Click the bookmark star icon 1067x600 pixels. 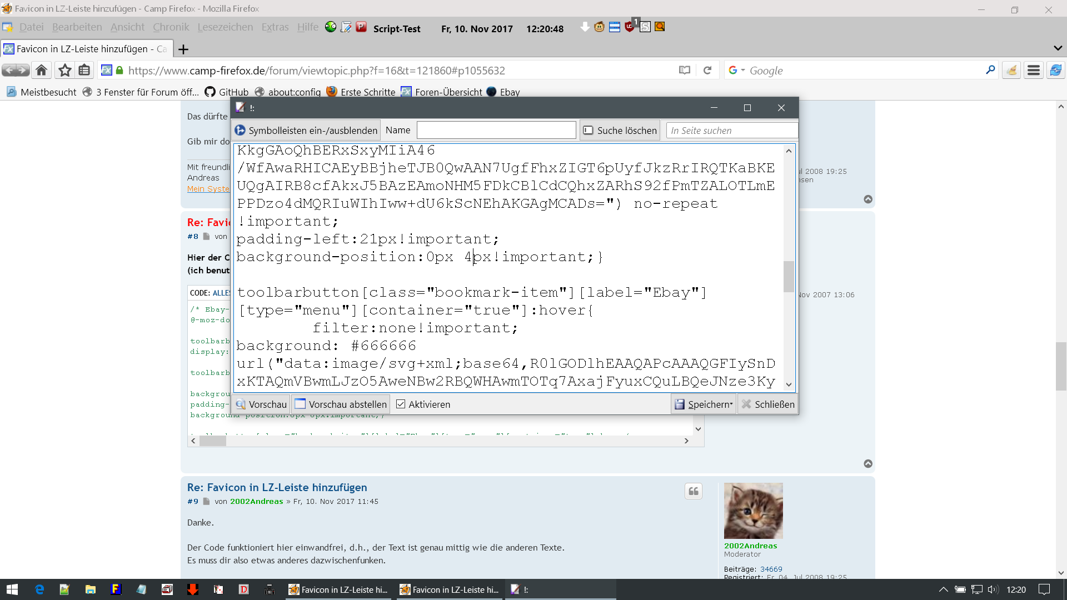[65, 71]
